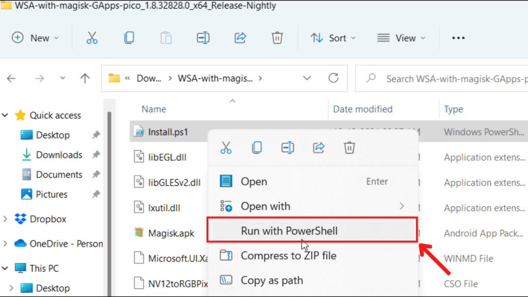Navigate up one folder level

point(85,78)
